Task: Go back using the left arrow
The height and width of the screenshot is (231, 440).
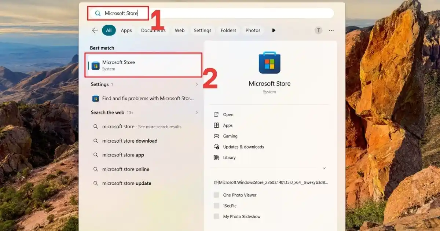Action: point(95,30)
